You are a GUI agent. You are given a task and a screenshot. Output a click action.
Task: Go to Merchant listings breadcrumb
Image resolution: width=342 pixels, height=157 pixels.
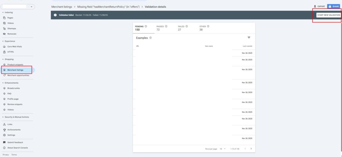[x=61, y=7]
